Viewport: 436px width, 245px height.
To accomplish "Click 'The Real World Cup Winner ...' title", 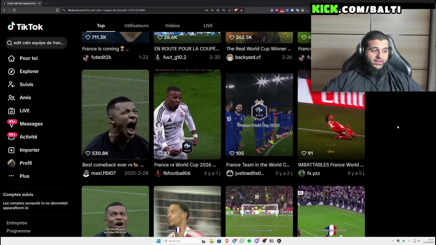I will [x=259, y=49].
